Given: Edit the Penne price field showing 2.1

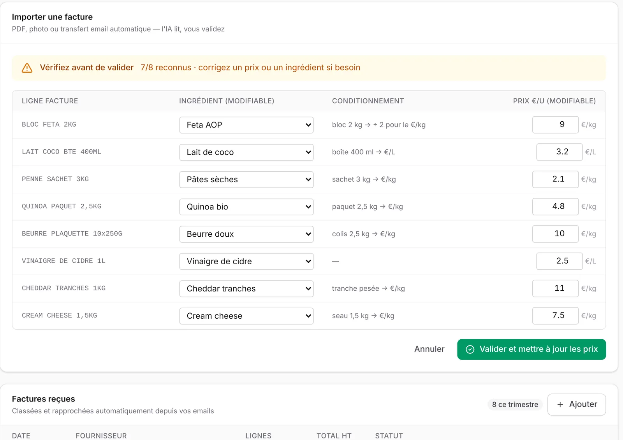Looking at the screenshot, I should point(555,179).
